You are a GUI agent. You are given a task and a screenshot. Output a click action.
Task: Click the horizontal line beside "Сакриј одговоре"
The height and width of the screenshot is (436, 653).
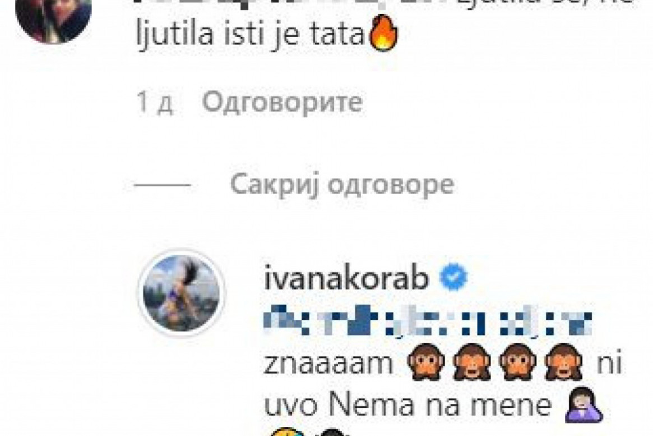(163, 185)
